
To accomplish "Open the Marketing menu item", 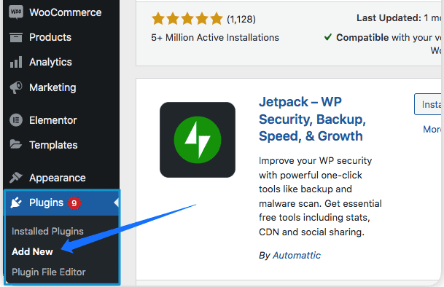I will (x=61, y=87).
